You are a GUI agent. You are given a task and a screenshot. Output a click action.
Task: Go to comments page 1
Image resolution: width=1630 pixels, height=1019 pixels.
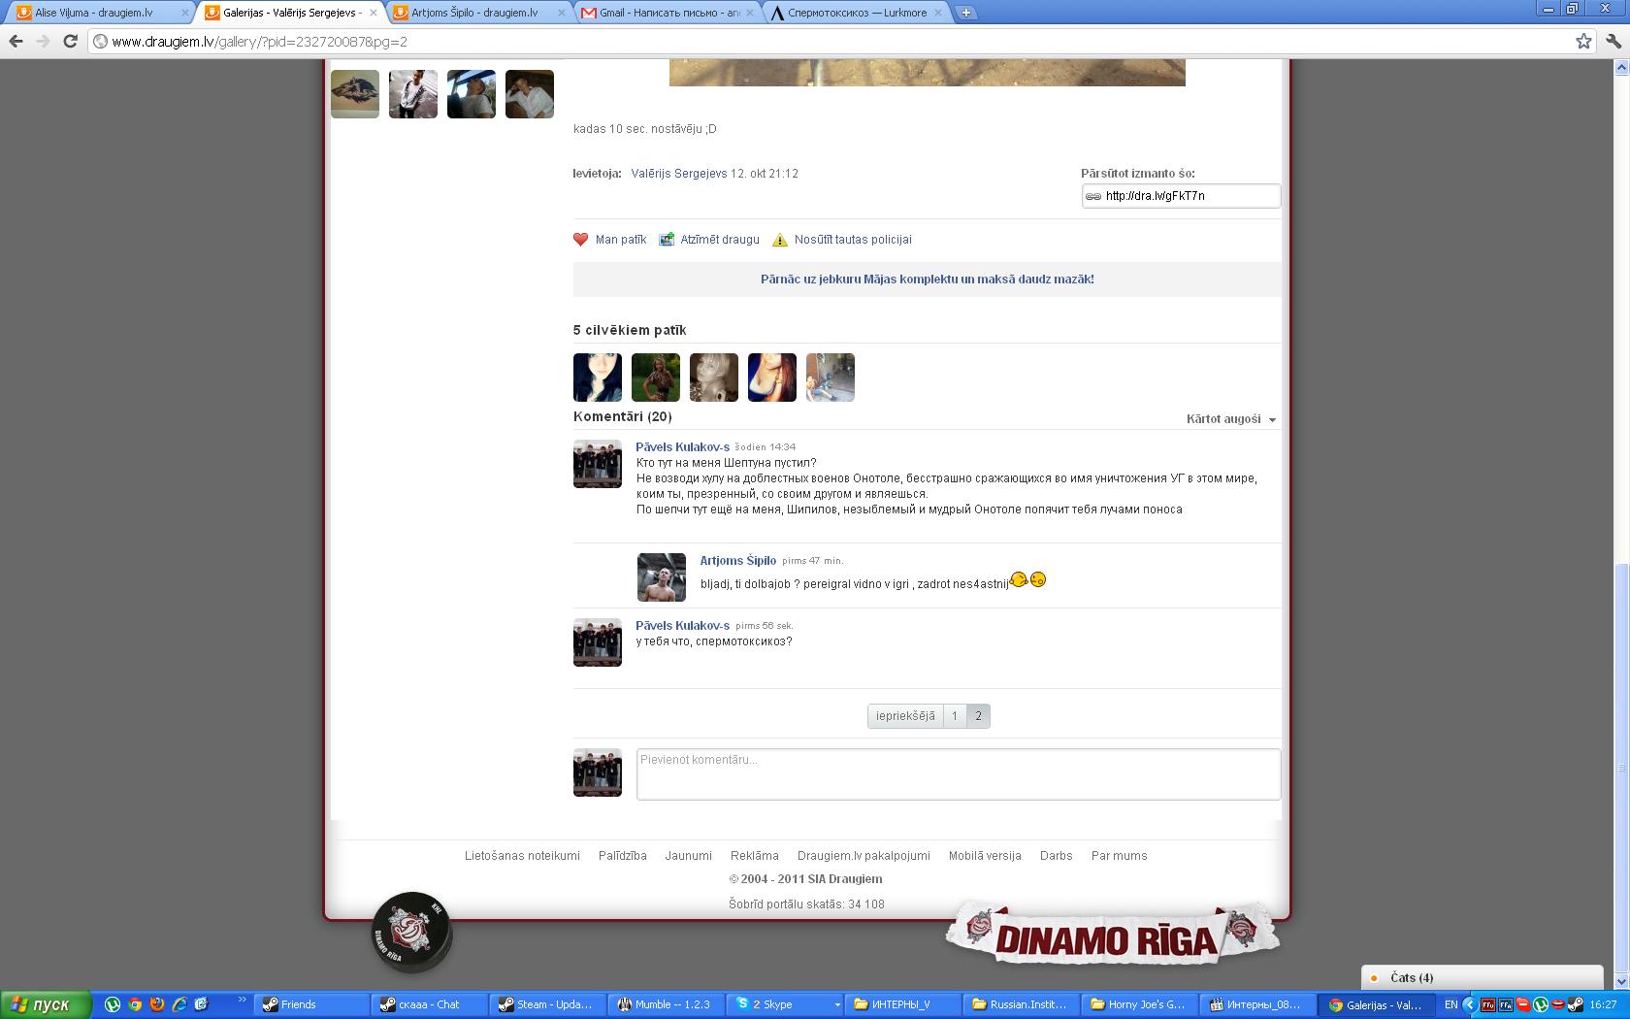(955, 716)
